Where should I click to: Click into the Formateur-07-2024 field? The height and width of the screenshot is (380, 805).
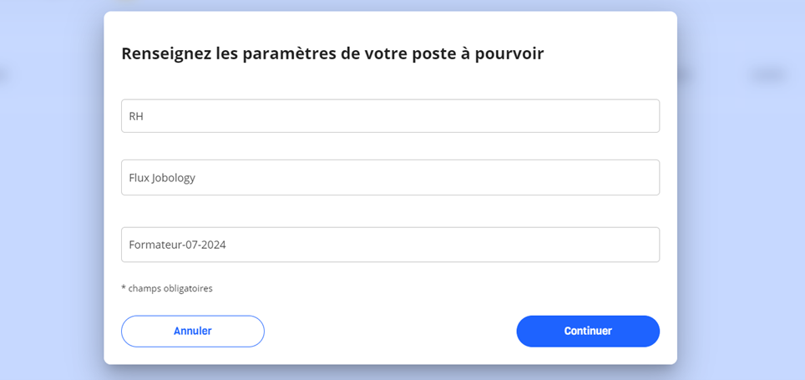(x=390, y=245)
